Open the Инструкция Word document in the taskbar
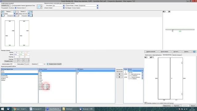The image size is (197, 111). tap(37, 109)
